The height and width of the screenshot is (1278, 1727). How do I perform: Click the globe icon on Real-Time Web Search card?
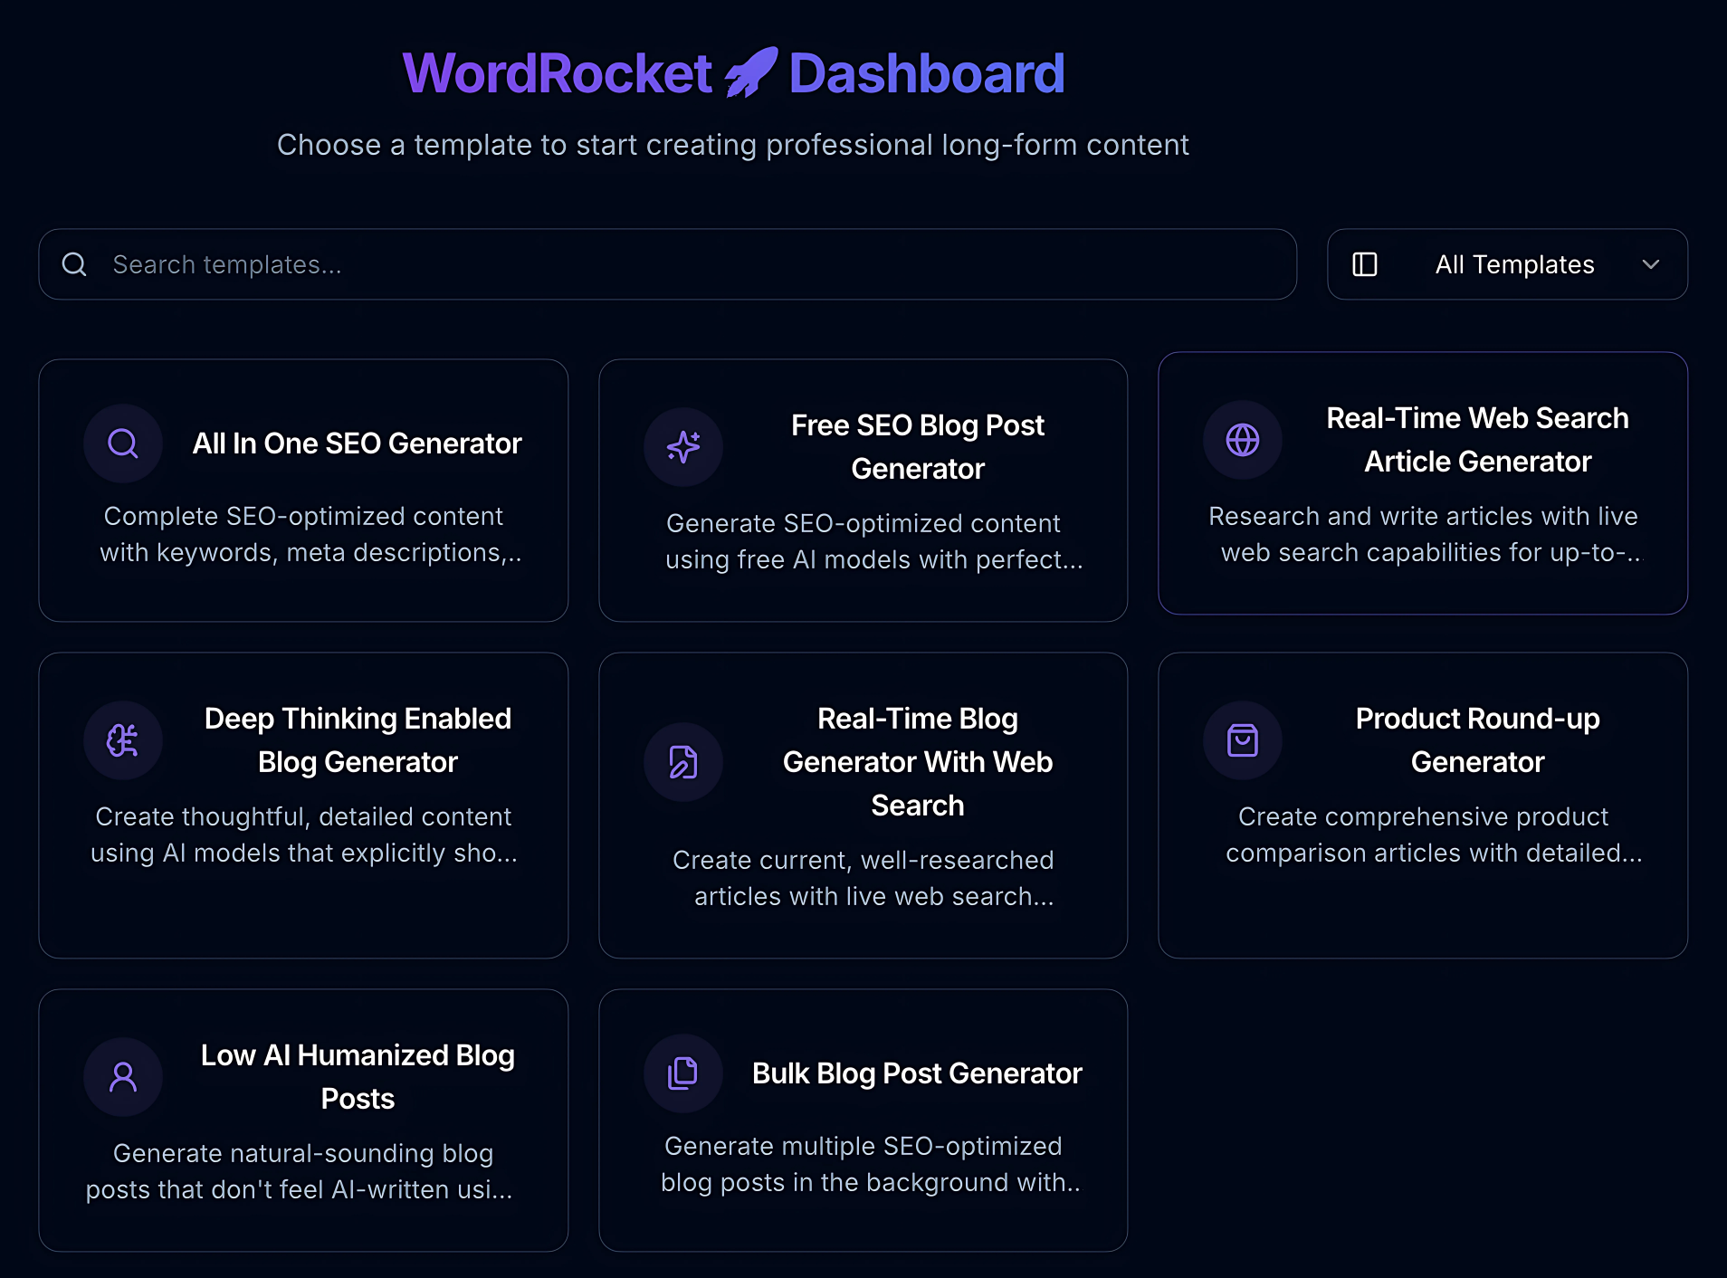[1243, 440]
